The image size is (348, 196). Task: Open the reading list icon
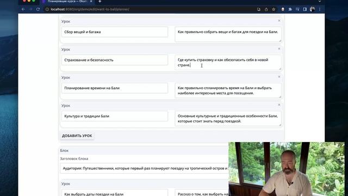pos(297,9)
